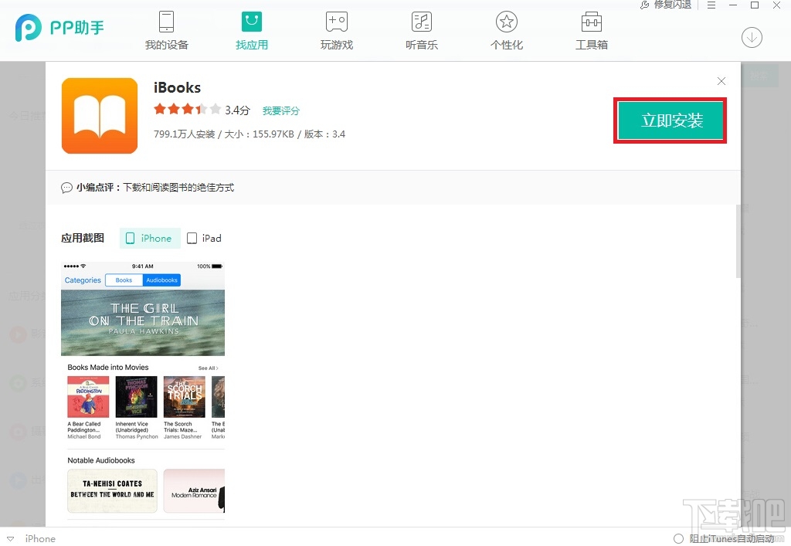Select the 找应用 (Find Apps) icon
Viewport: 791px width, 546px height.
click(x=251, y=29)
